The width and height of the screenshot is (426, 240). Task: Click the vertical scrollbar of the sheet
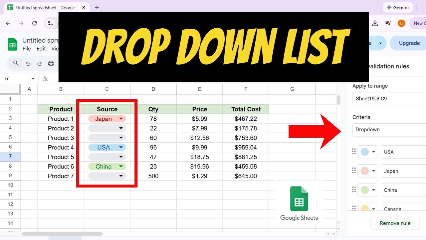[339, 100]
